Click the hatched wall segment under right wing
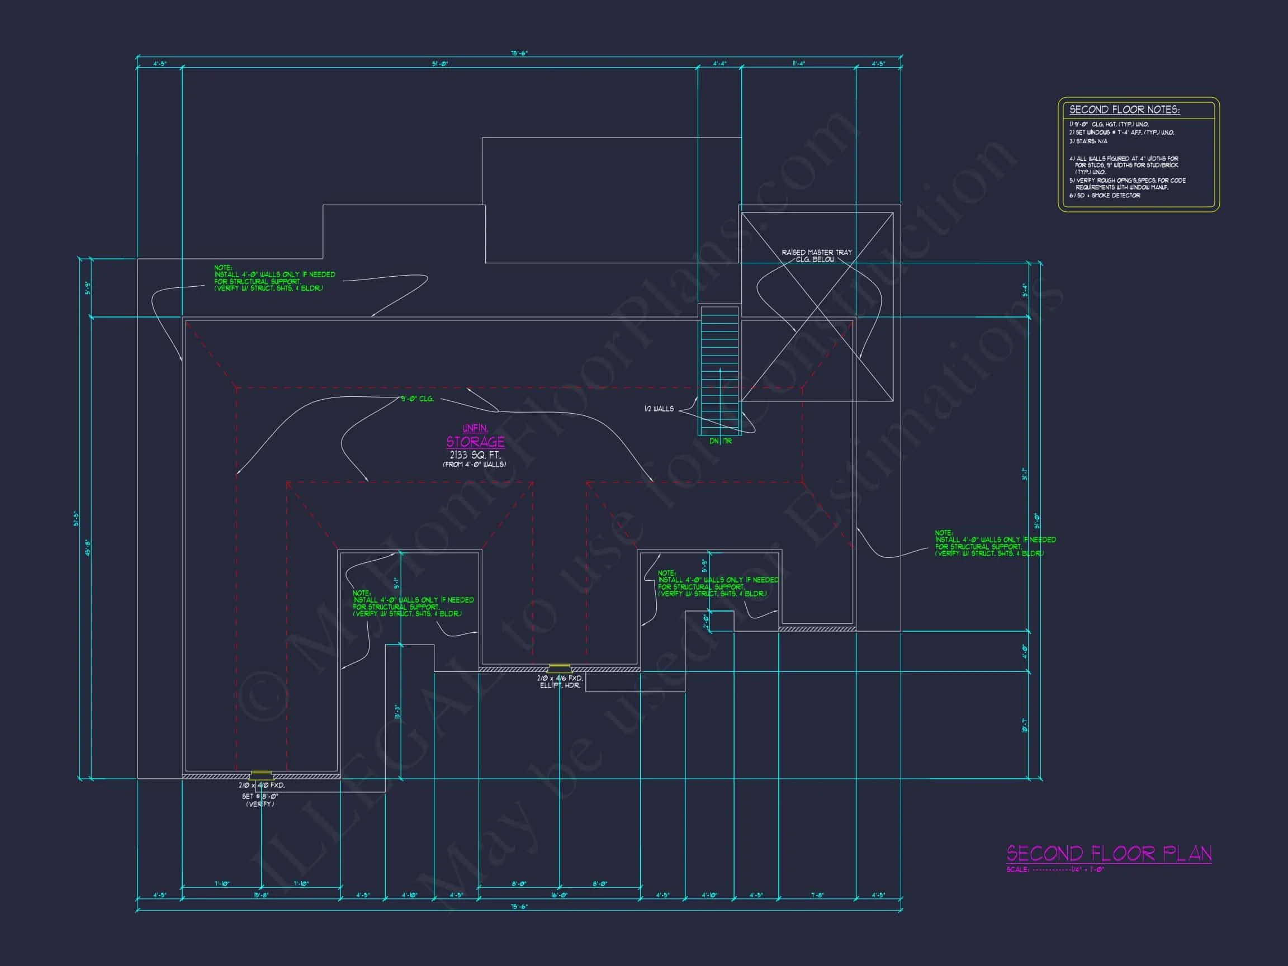This screenshot has width=1288, height=966. [x=816, y=629]
